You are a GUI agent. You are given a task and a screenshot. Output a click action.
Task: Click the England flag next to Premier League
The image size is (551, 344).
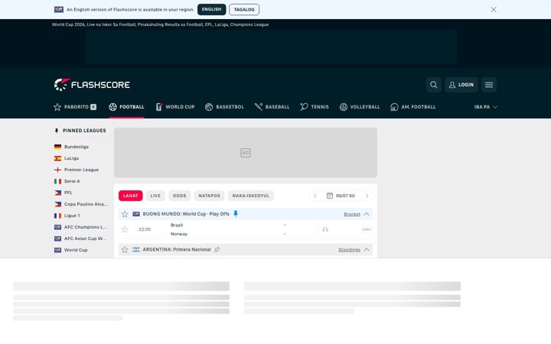click(57, 170)
